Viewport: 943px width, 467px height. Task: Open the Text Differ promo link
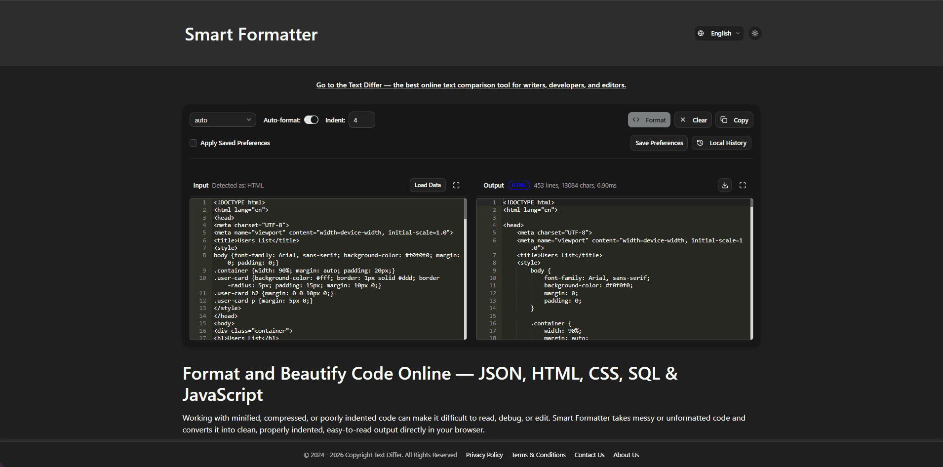coord(471,85)
